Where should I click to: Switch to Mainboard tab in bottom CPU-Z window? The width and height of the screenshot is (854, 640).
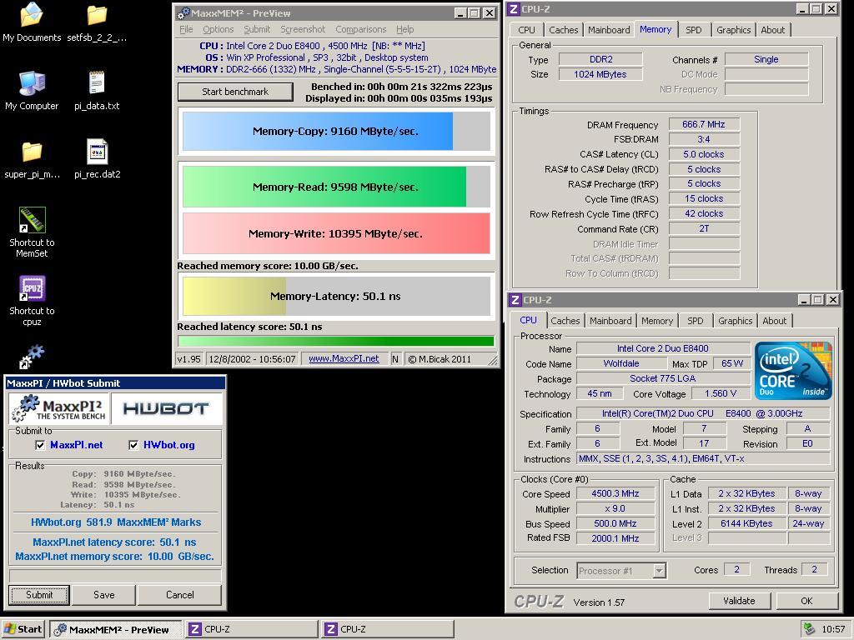[x=610, y=321]
